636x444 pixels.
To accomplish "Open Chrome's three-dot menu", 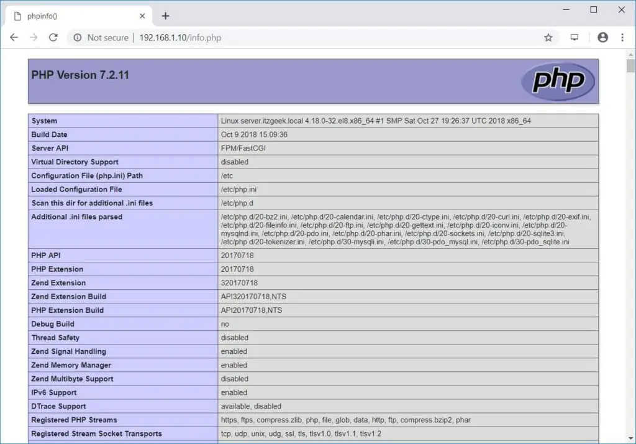I will point(622,37).
